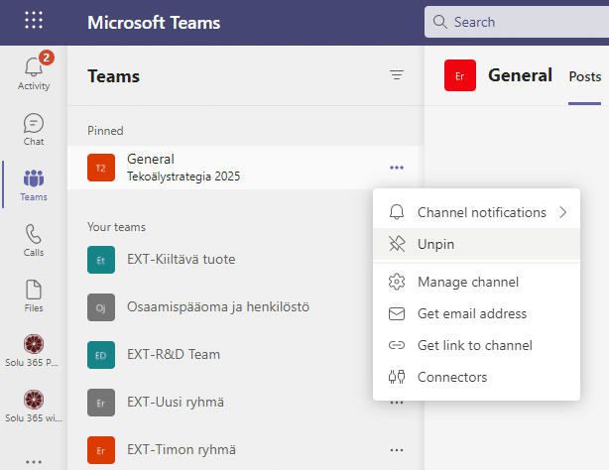Select Teams in the left rail
Screen dimensions: 609x470
point(34,184)
